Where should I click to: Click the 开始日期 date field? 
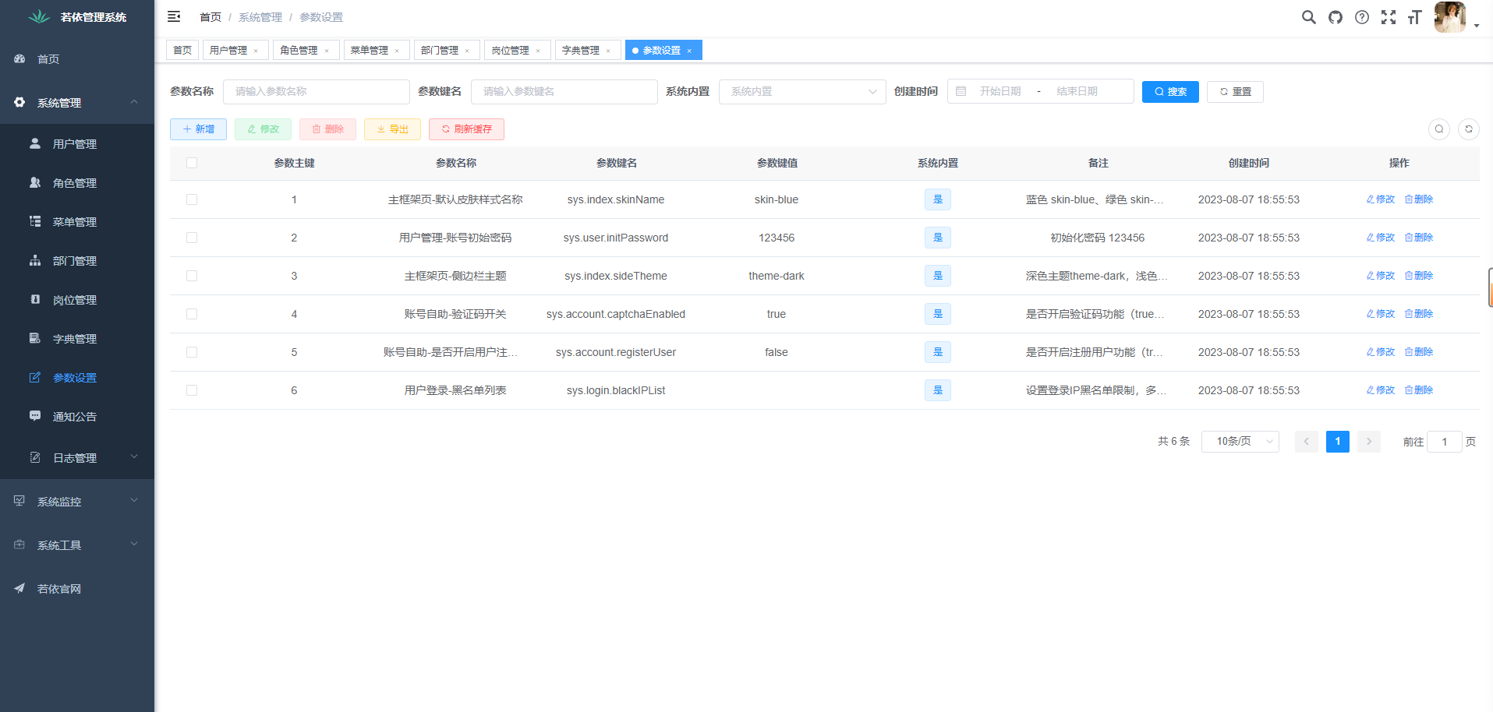click(x=1000, y=91)
